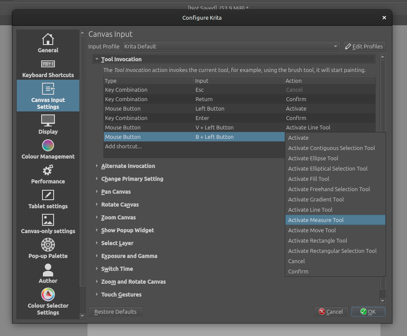Click the Edit Profiles button
Viewport: 407px width, 336px height.
pos(364,46)
